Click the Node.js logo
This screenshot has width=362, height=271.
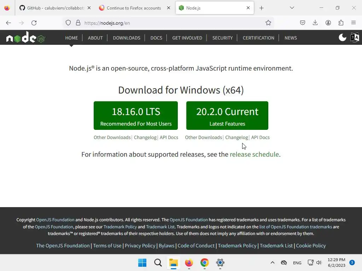pos(25,37)
